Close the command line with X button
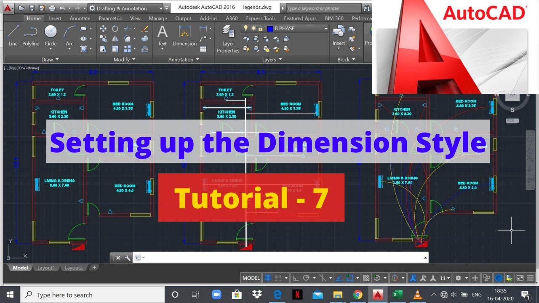539x303 pixels. (x=118, y=258)
